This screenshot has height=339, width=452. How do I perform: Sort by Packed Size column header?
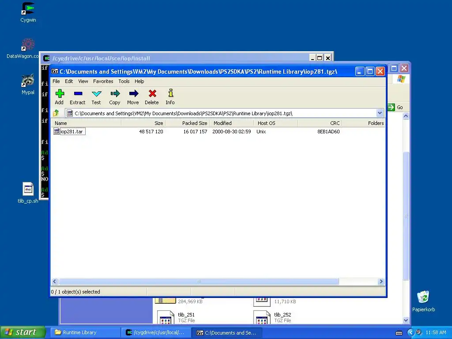click(187, 123)
